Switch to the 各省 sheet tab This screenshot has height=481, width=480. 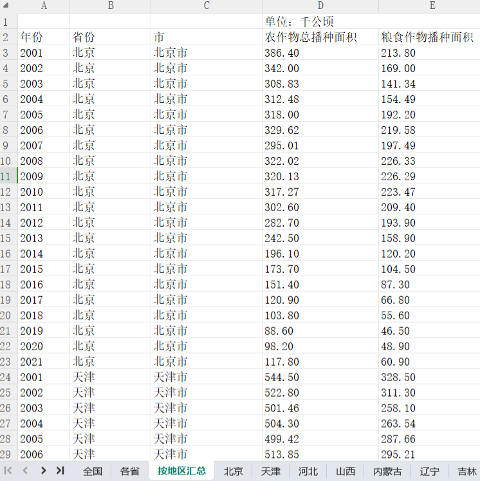130,471
